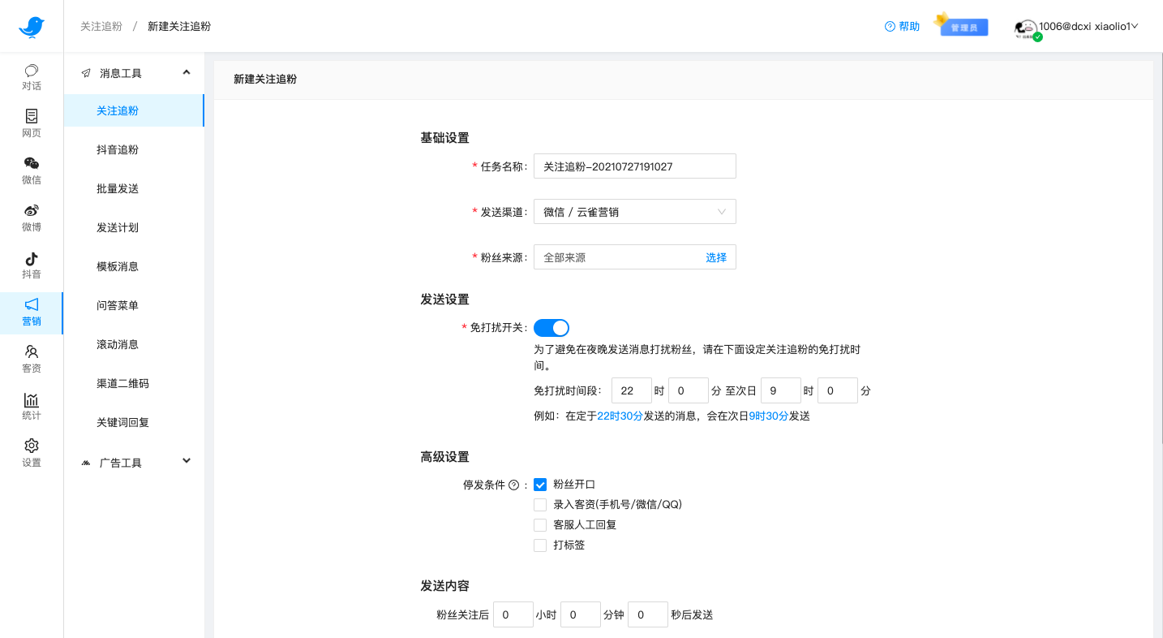Open the 微信 channel section
Image resolution: width=1163 pixels, height=638 pixels.
31,172
